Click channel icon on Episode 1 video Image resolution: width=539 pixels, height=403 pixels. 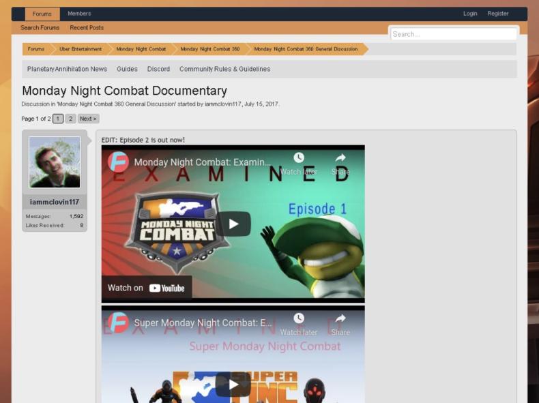[x=118, y=162]
